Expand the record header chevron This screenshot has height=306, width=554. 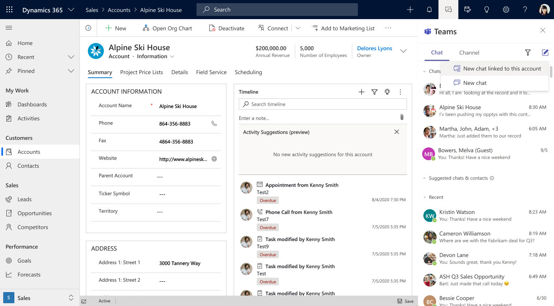coord(403,51)
